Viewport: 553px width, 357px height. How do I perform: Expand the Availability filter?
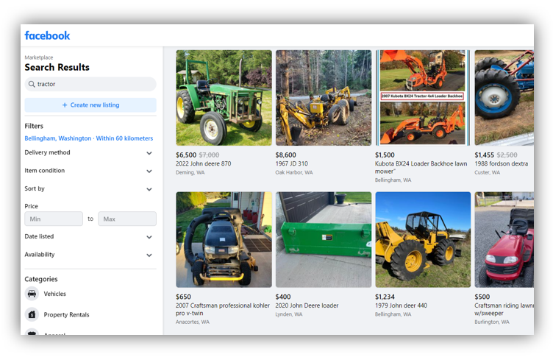(x=90, y=255)
